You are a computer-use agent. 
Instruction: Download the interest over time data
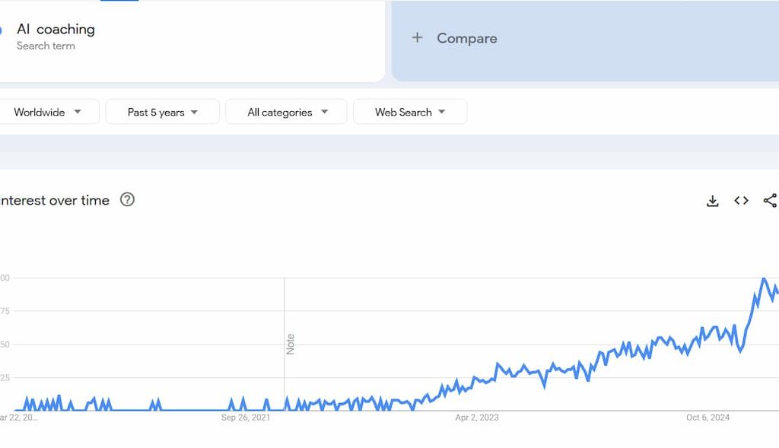pyautogui.click(x=712, y=200)
